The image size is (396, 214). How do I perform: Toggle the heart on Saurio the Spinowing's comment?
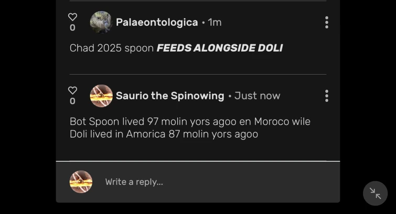pos(72,90)
